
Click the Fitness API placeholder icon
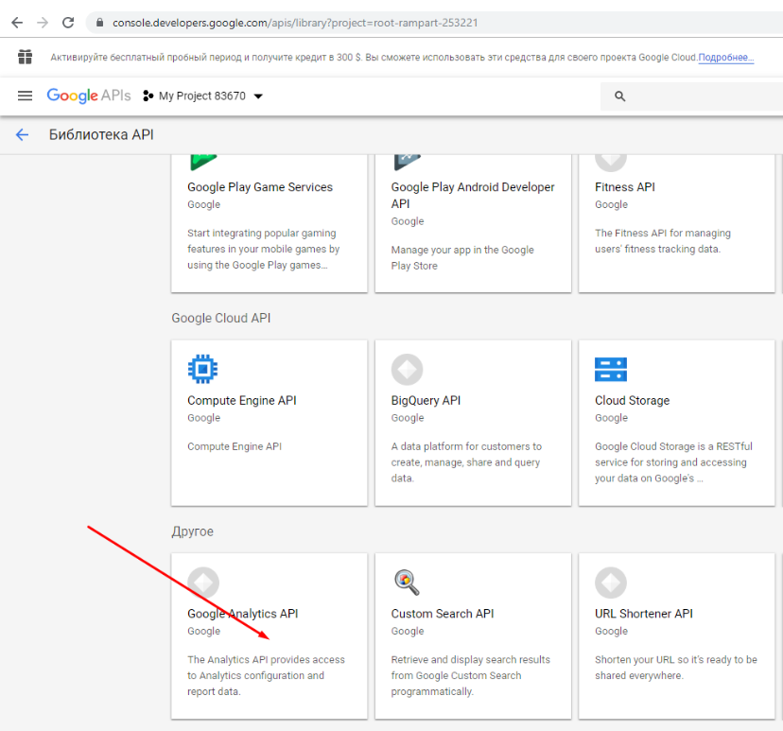pos(611,162)
